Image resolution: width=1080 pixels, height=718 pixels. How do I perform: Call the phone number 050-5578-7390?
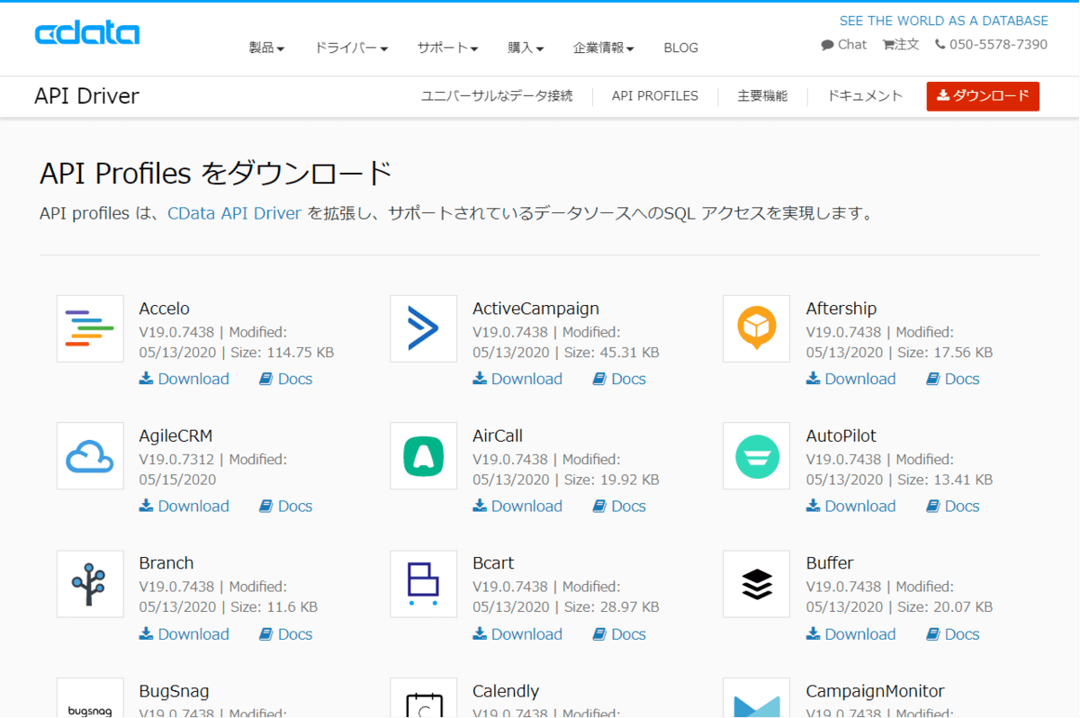point(992,44)
